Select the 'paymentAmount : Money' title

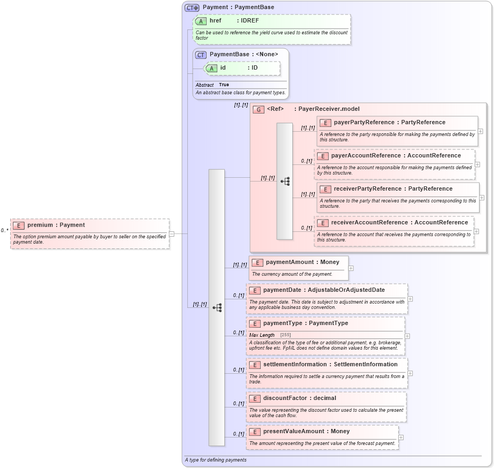(x=302, y=262)
